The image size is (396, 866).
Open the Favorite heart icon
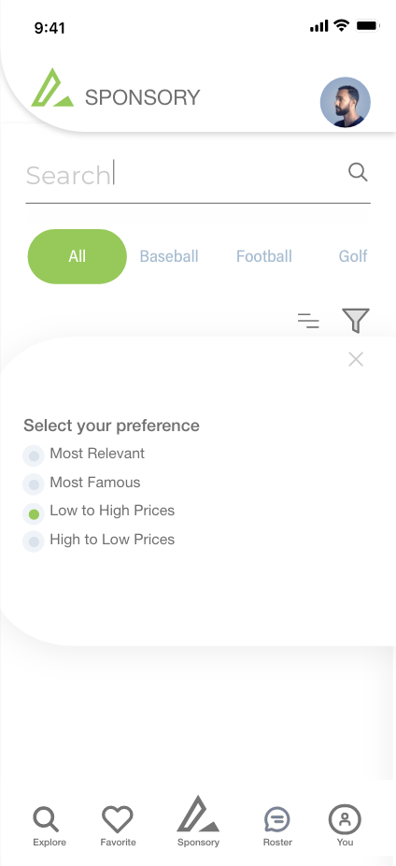[x=118, y=819]
